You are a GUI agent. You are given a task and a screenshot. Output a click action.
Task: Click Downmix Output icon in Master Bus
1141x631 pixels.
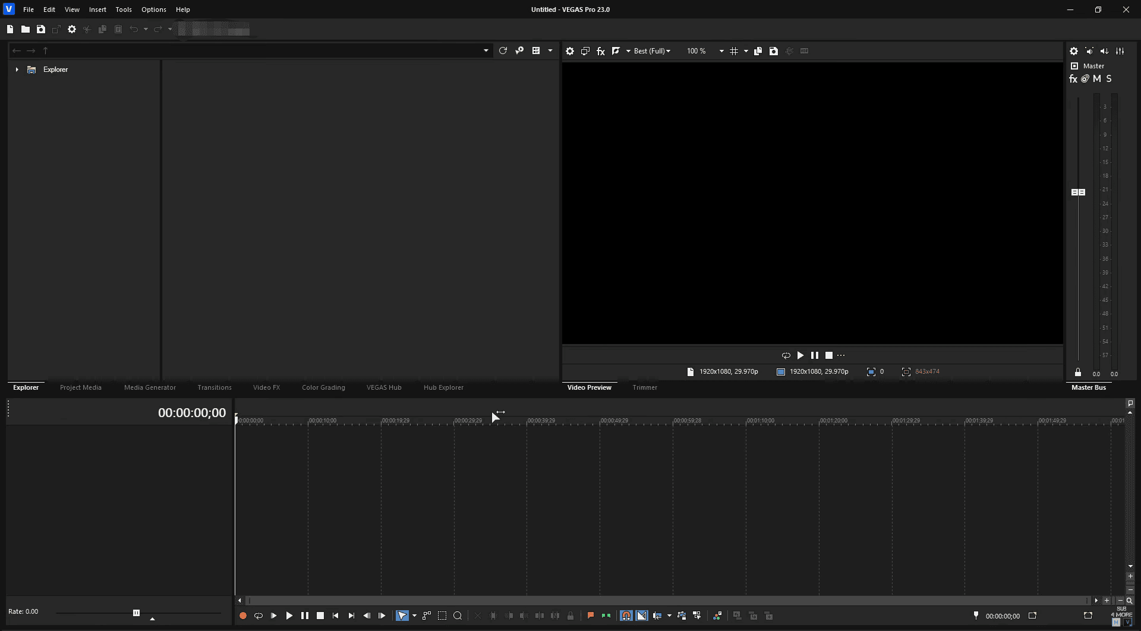pyautogui.click(x=1089, y=51)
